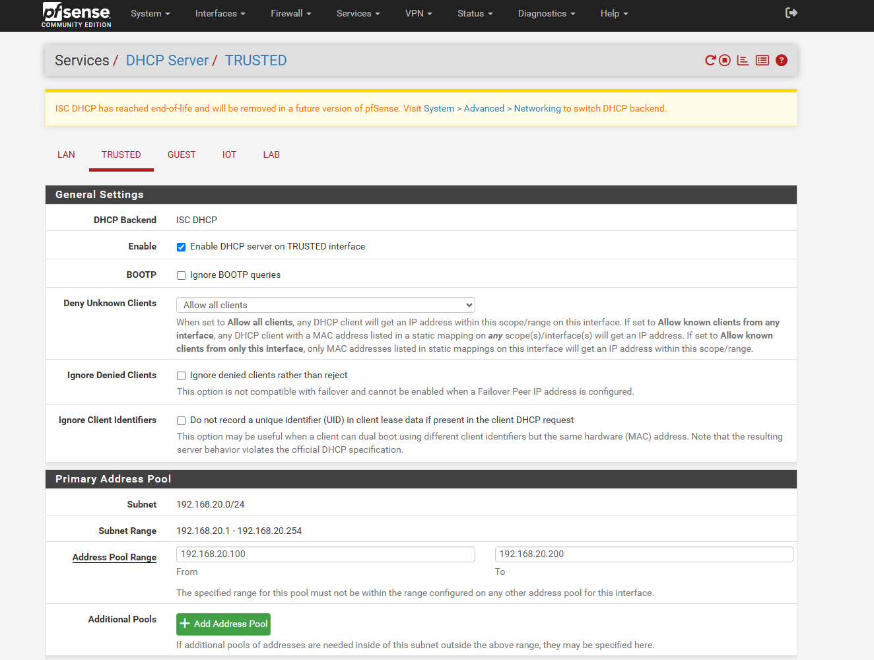Viewport: 874px width, 660px height.
Task: Expand the Status menu
Action: click(475, 13)
